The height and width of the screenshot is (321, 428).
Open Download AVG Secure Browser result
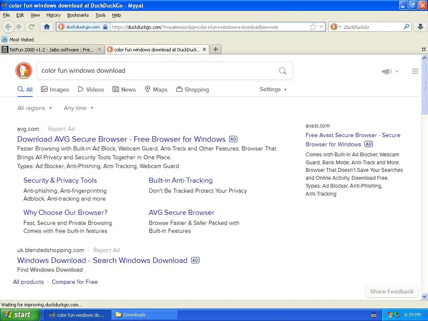tap(122, 139)
